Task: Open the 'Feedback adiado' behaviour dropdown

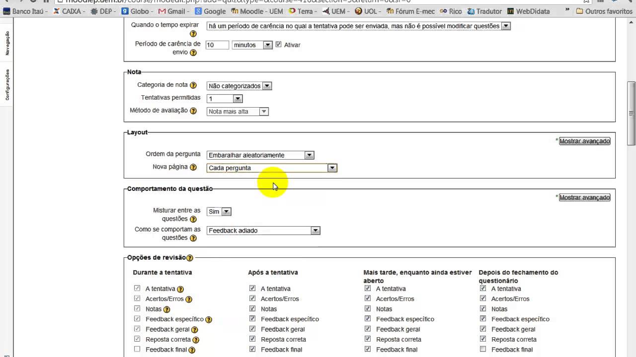Action: (263, 231)
